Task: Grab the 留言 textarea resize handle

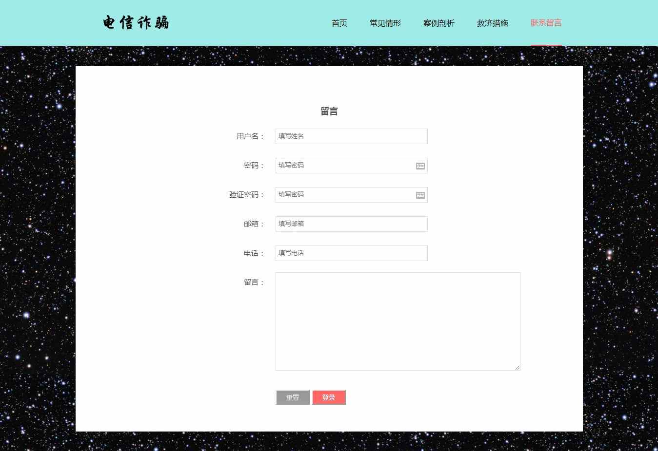Action: point(518,368)
